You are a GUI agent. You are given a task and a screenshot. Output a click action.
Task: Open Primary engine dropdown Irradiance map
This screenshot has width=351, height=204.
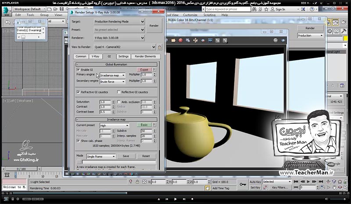(112, 75)
